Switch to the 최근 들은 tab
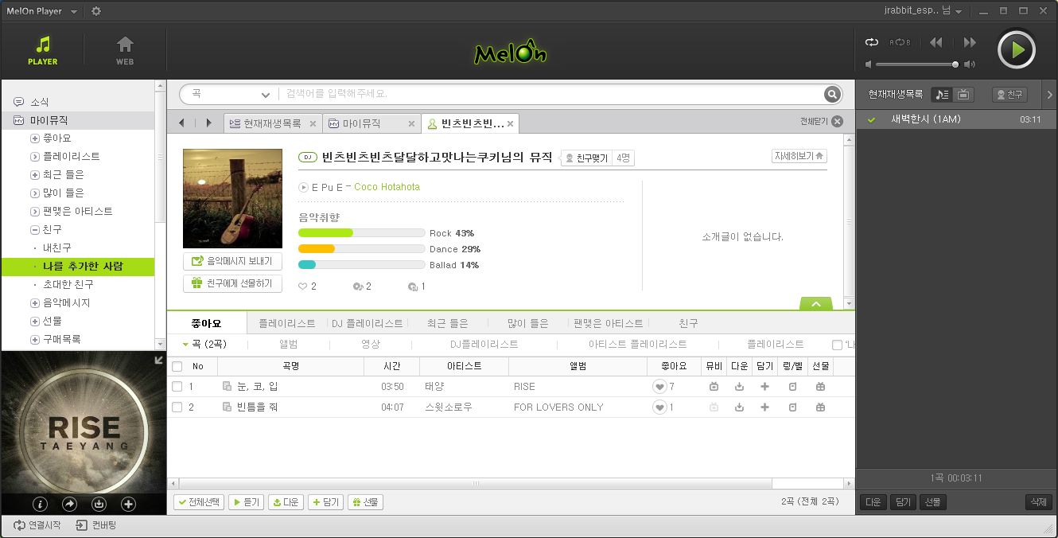1058x538 pixels. [x=447, y=323]
